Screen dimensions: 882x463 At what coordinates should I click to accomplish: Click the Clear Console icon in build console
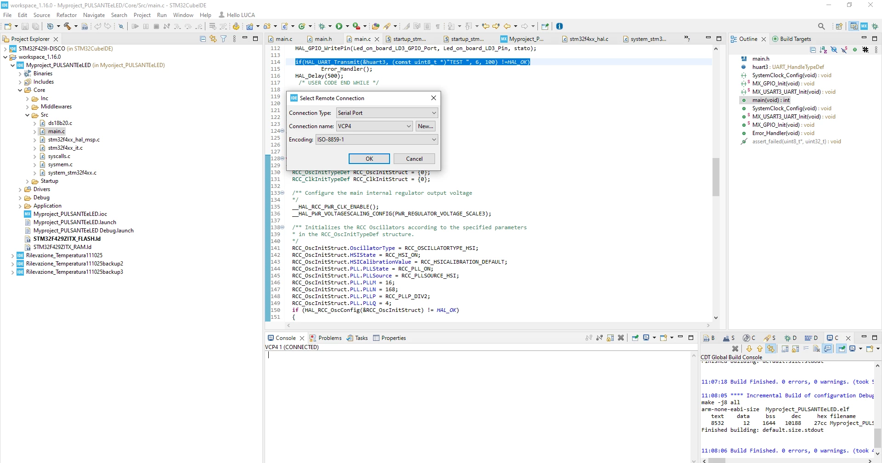pyautogui.click(x=816, y=349)
